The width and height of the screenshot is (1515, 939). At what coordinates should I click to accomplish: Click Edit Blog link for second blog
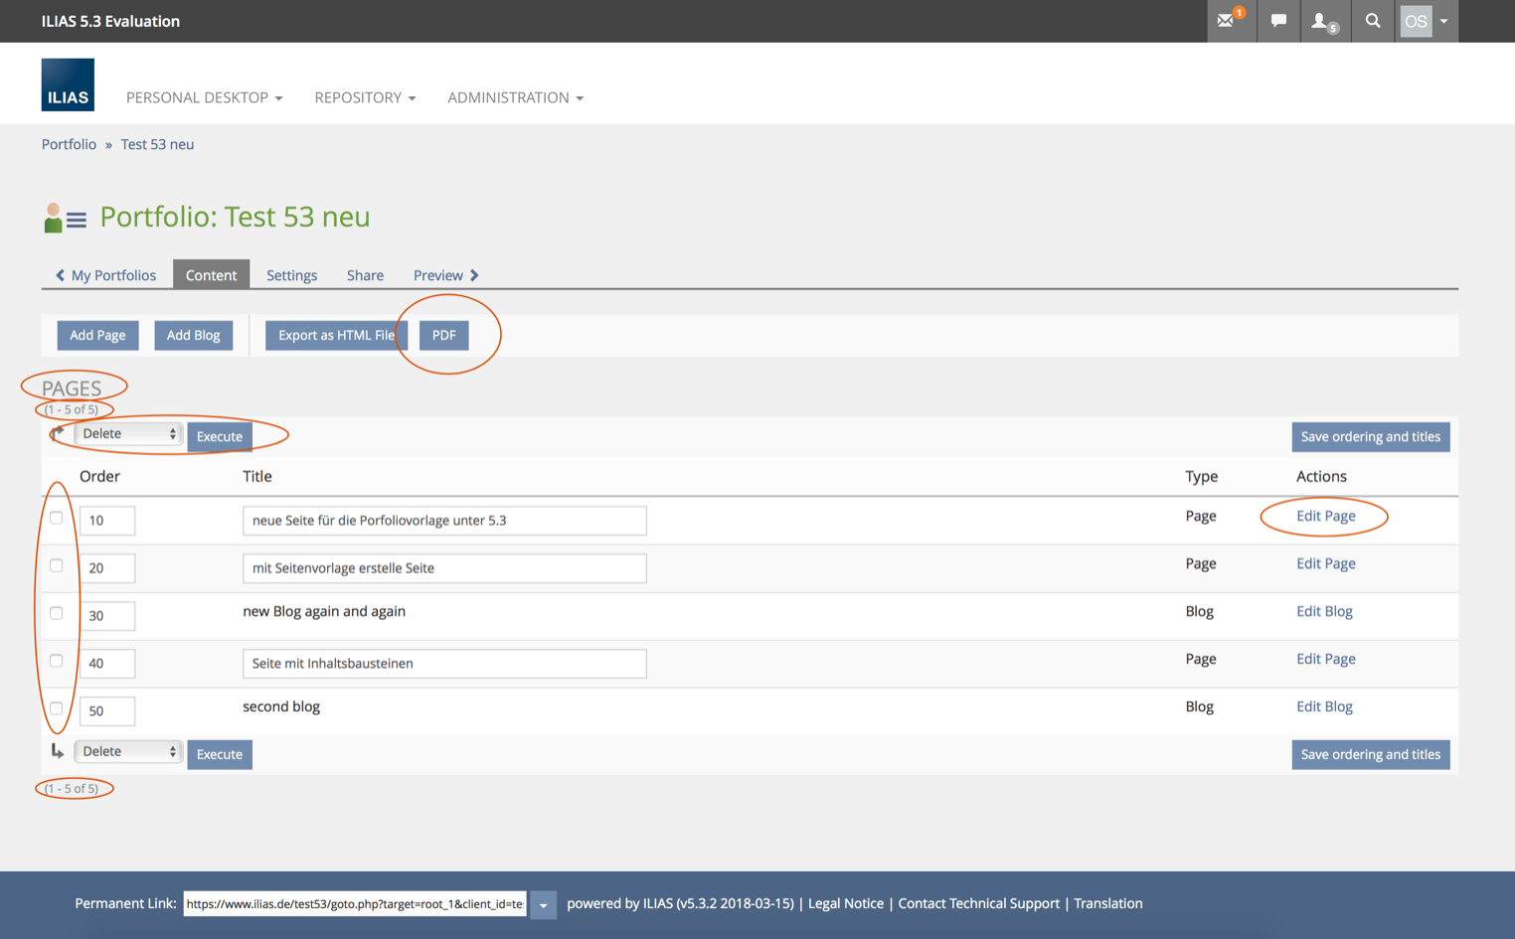point(1324,706)
